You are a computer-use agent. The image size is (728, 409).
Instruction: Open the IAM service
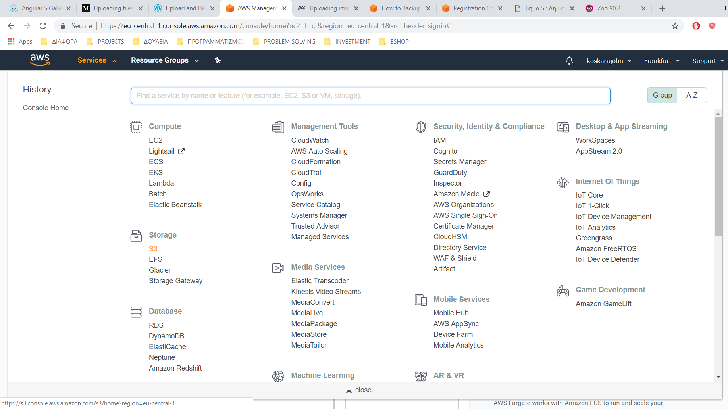[439, 140]
